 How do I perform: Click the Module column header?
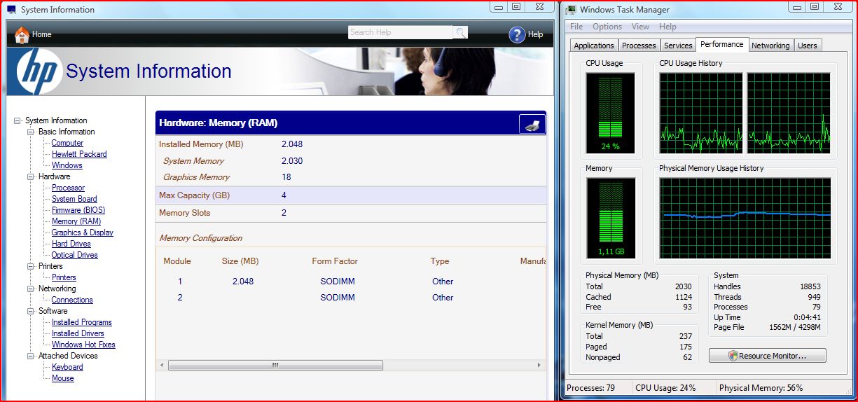177,261
